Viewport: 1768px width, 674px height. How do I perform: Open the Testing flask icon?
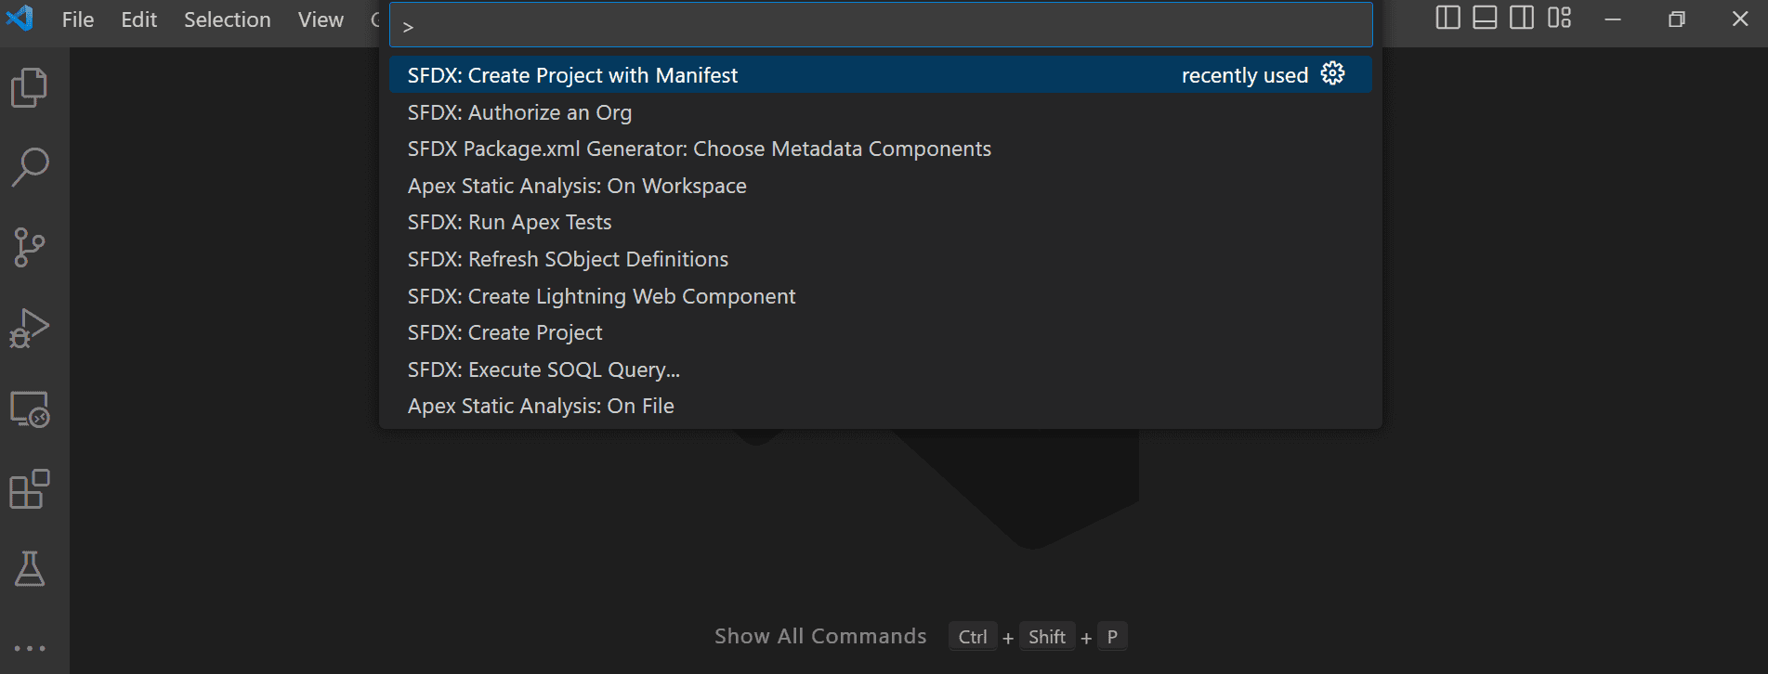point(30,569)
